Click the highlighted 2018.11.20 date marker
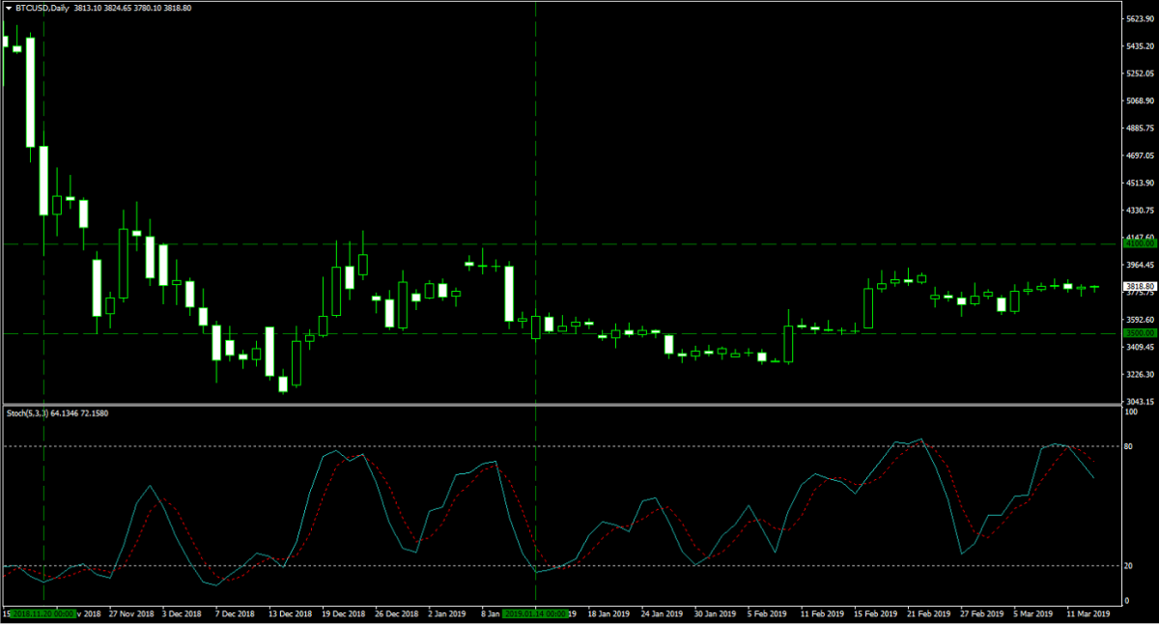The width and height of the screenshot is (1159, 625). [x=42, y=613]
